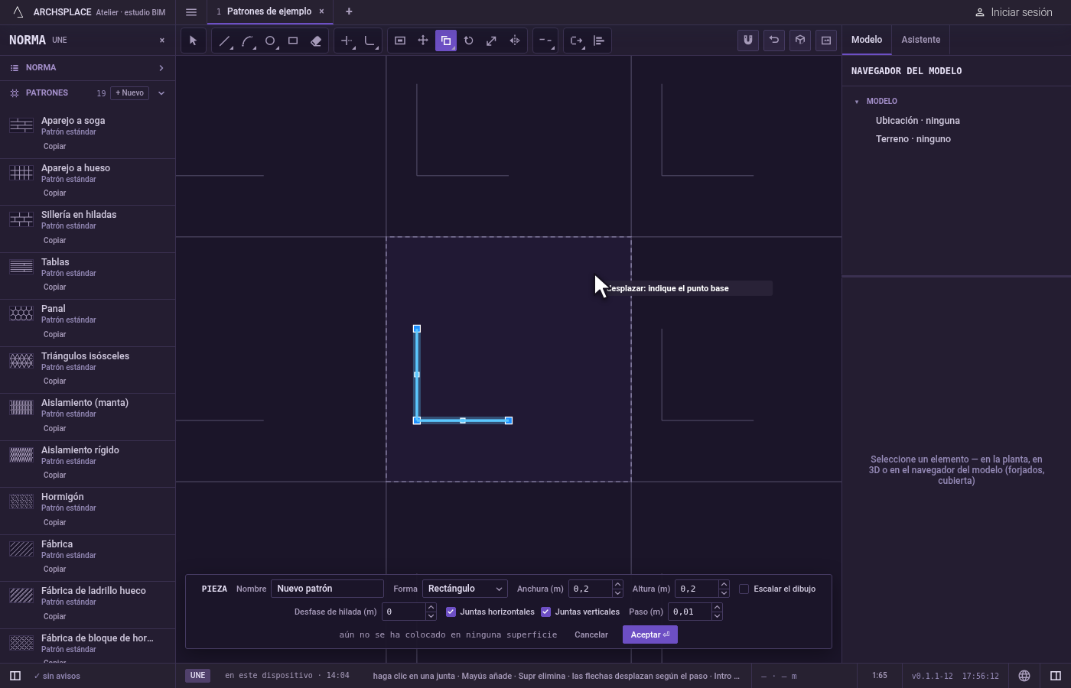Select the mirror tool
The image size is (1071, 688).
[515, 41]
